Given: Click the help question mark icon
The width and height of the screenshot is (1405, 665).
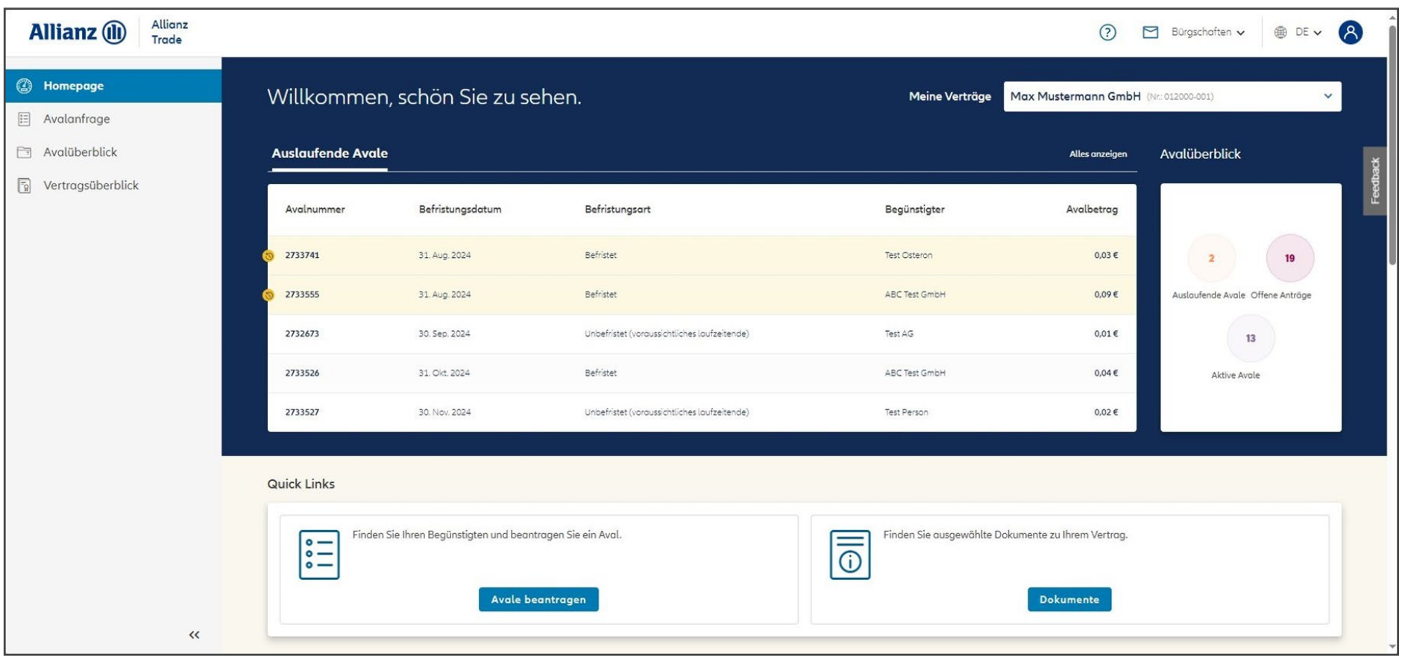Looking at the screenshot, I should (1107, 32).
